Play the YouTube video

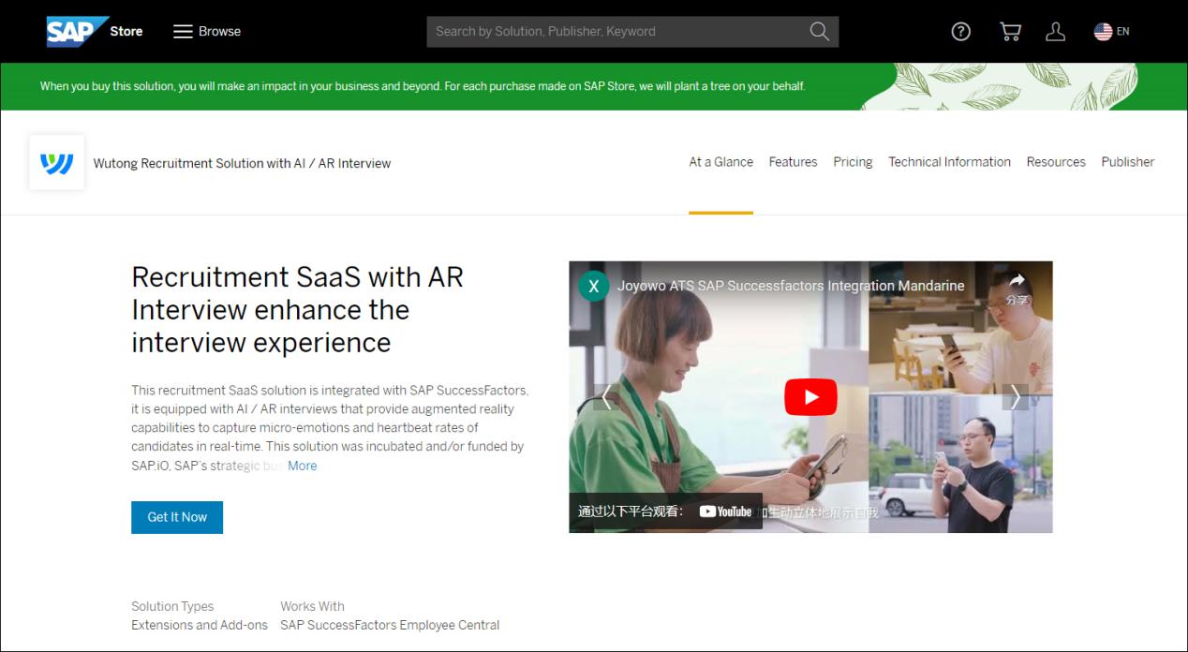(810, 397)
